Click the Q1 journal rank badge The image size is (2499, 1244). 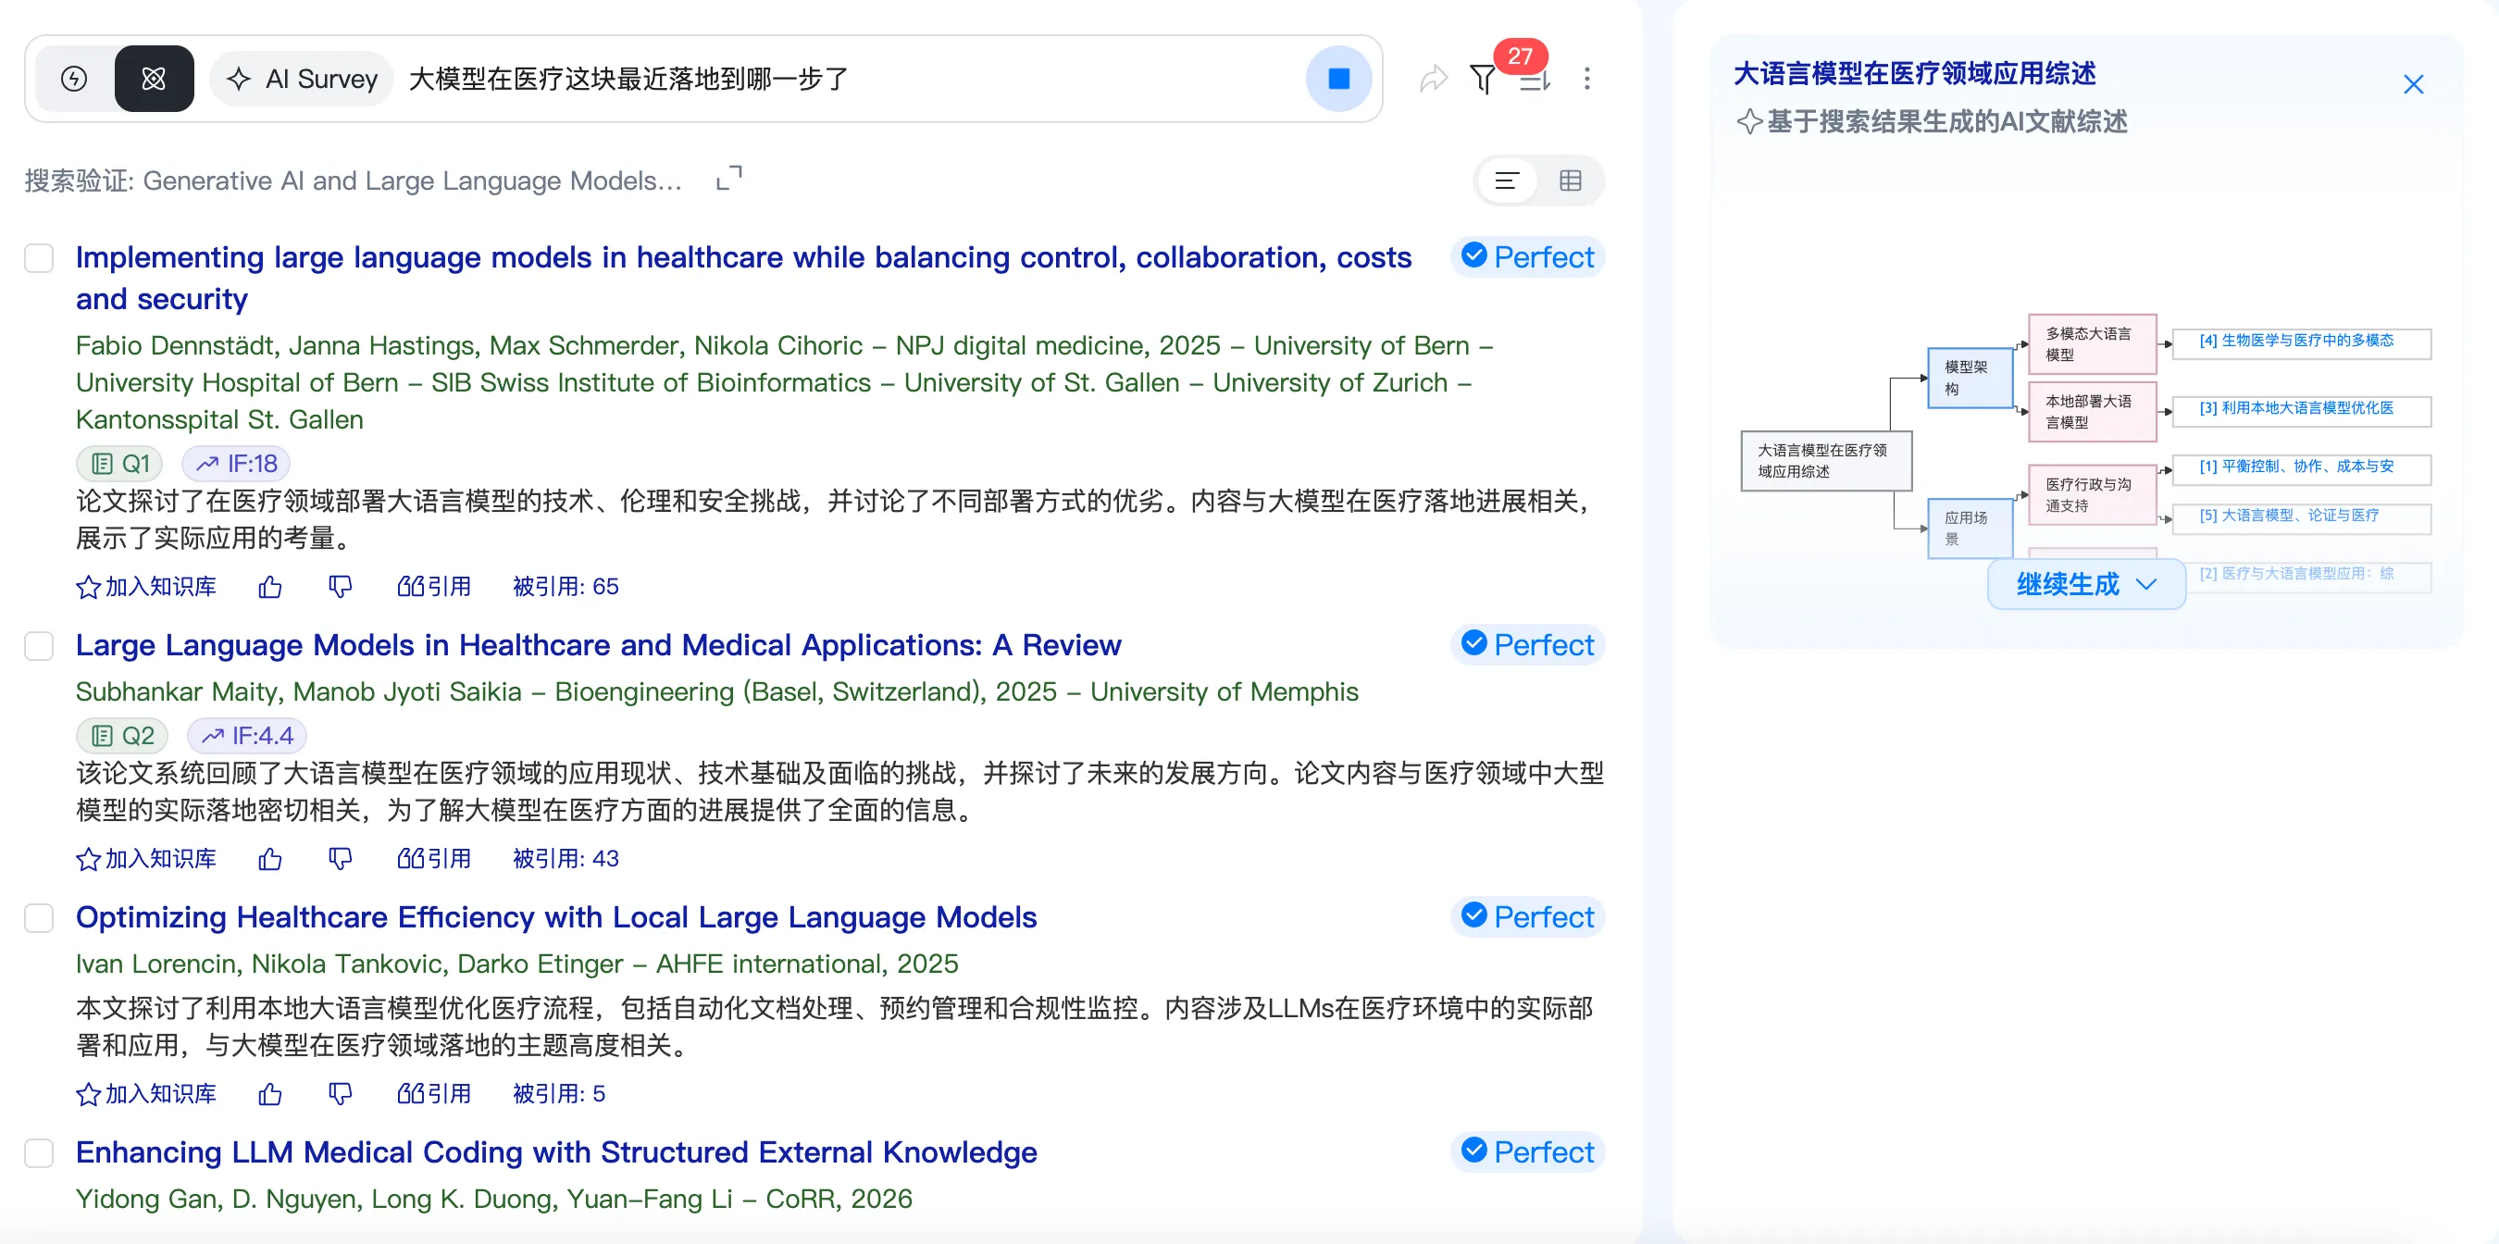pos(119,464)
